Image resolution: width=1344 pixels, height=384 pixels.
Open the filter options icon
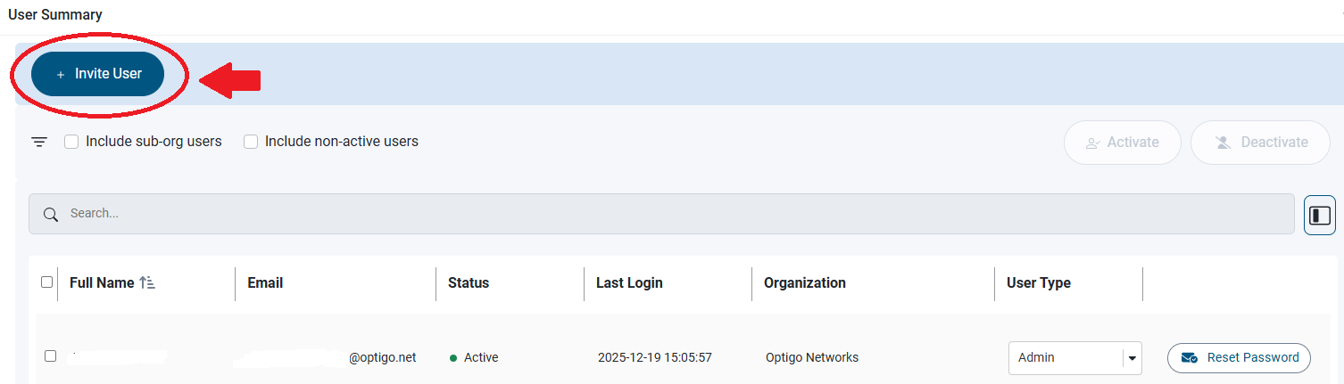(x=39, y=142)
